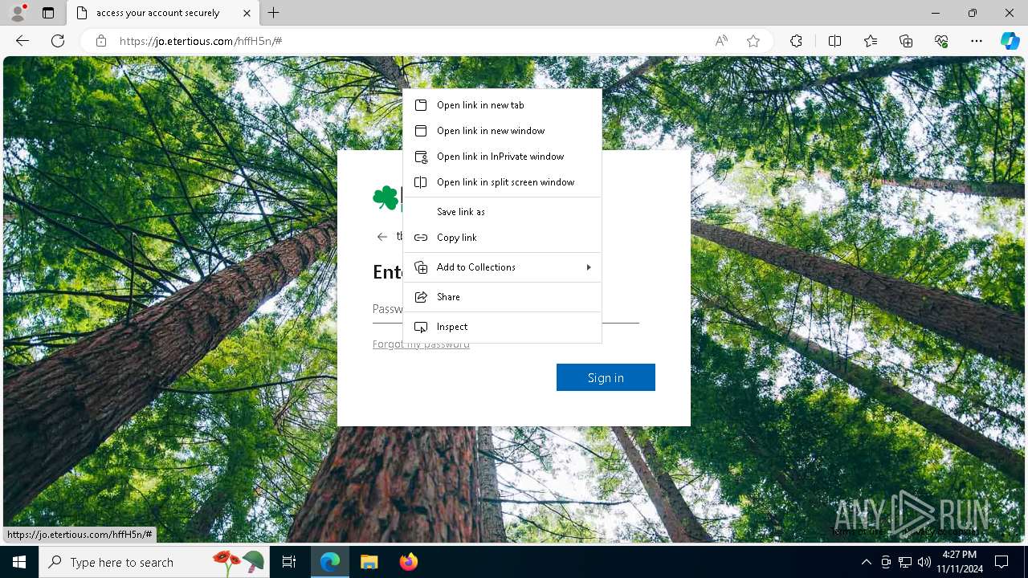Close the current browser tab
This screenshot has width=1028, height=578.
[x=247, y=13]
